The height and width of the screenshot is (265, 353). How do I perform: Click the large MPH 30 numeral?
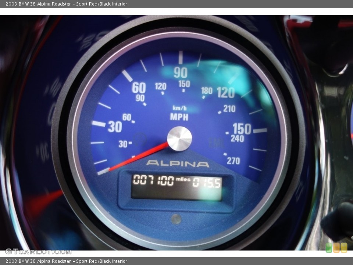tap(115, 127)
